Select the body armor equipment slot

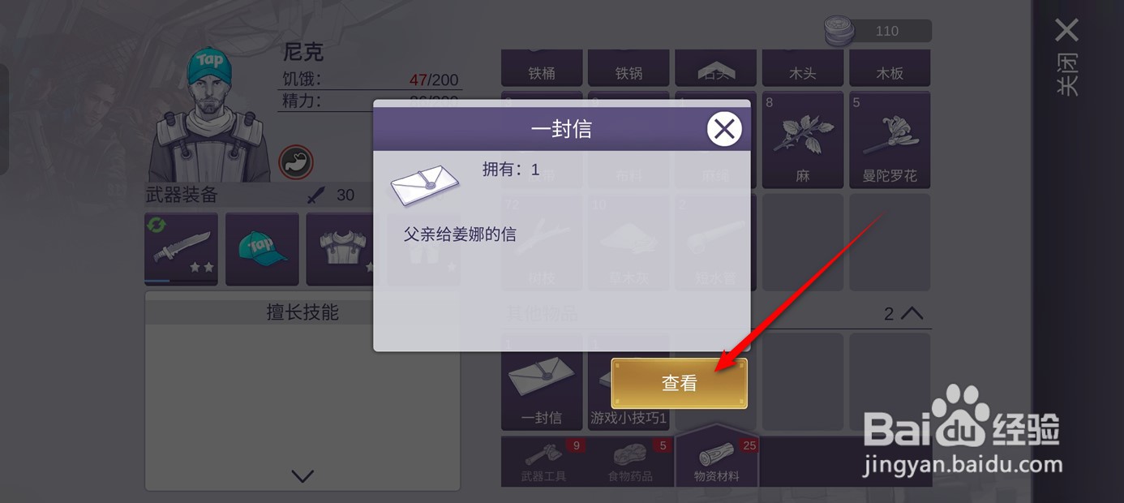pos(342,249)
